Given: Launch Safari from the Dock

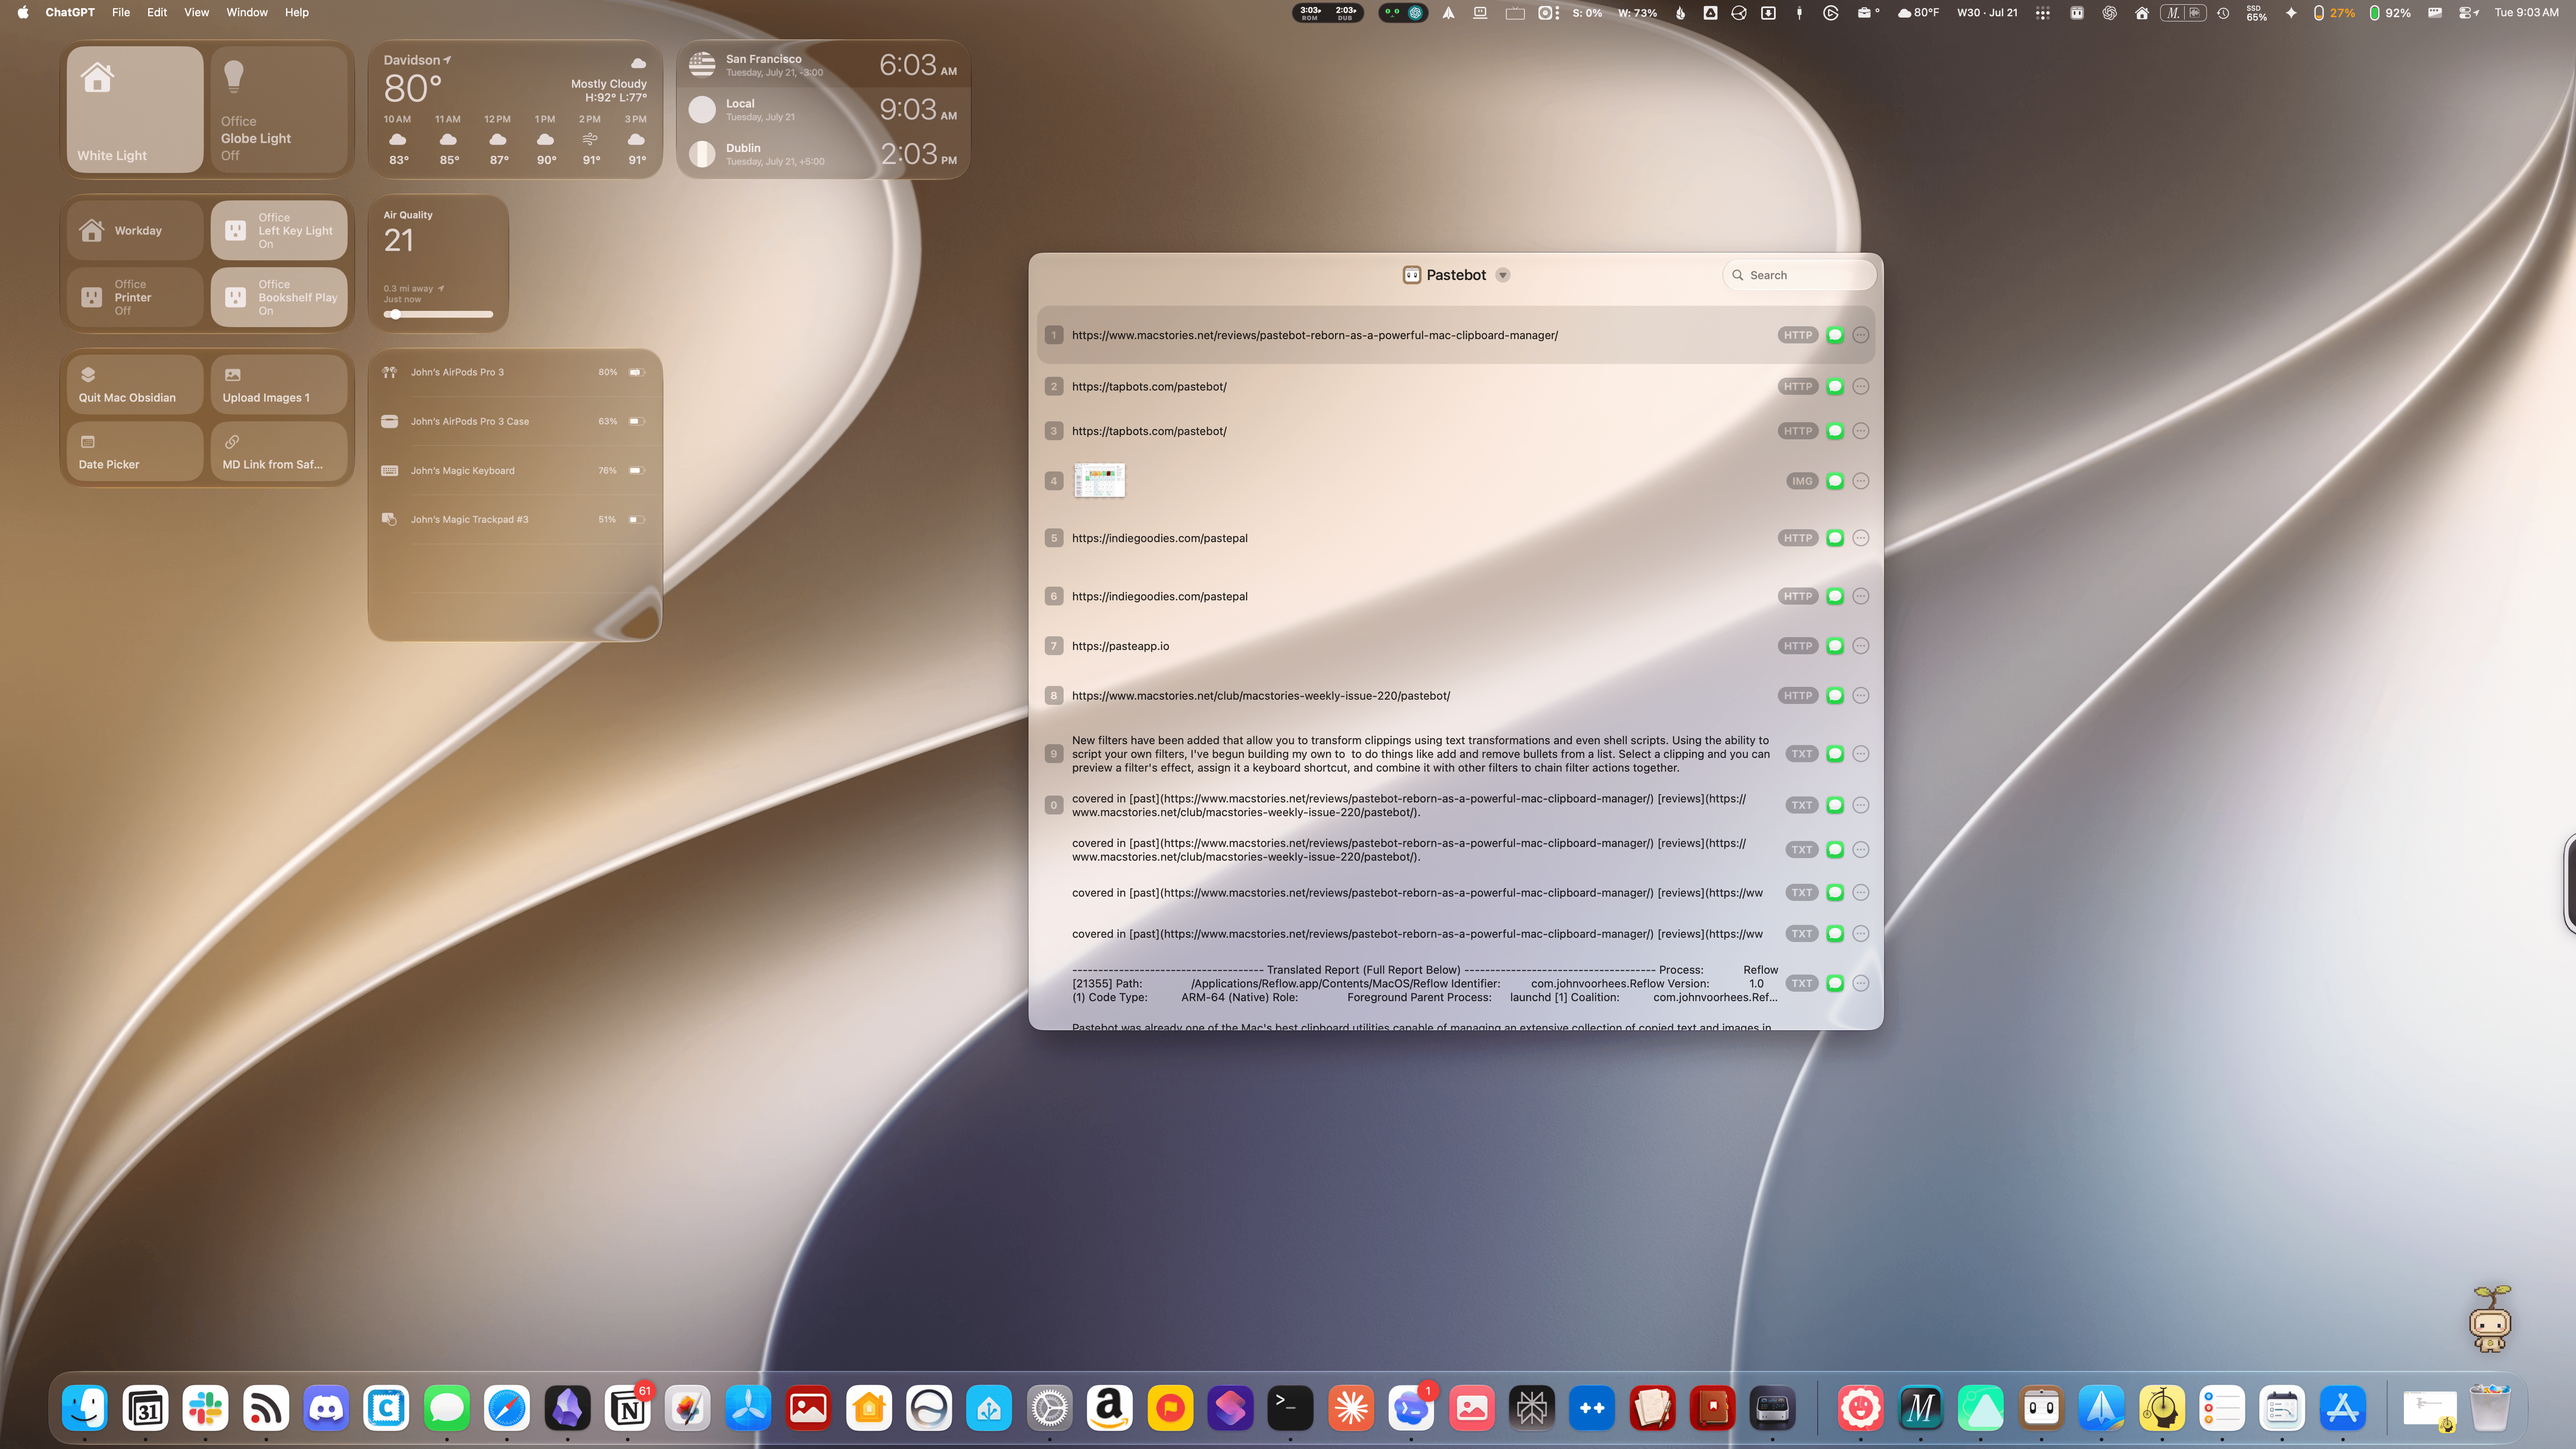Looking at the screenshot, I should pos(507,1408).
